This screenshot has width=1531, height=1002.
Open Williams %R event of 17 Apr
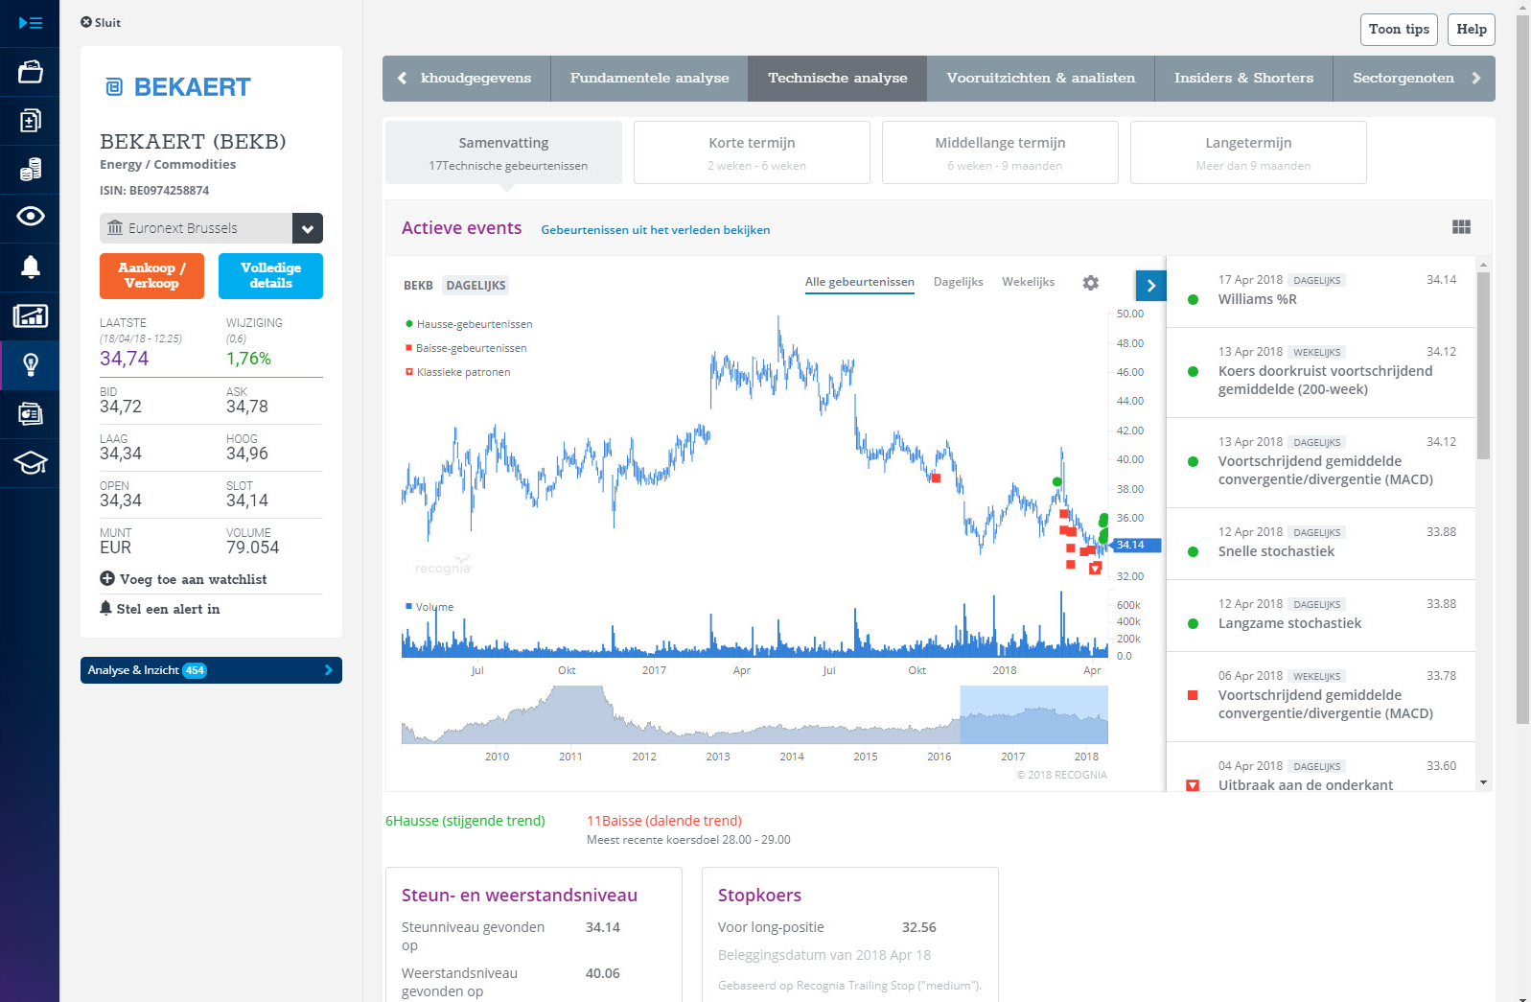click(x=1320, y=291)
